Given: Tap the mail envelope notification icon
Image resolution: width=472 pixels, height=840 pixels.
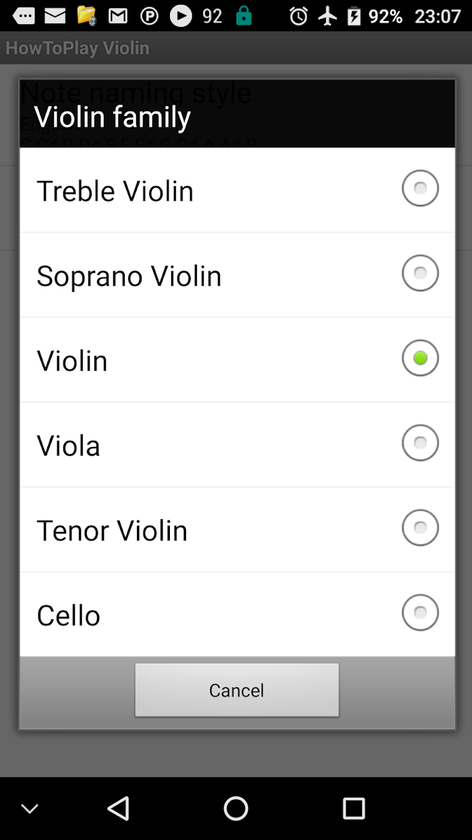Looking at the screenshot, I should point(55,16).
